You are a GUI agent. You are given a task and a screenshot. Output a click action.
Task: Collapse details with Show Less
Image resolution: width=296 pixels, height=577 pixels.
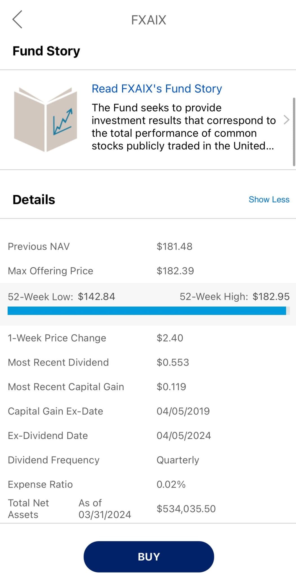point(269,199)
